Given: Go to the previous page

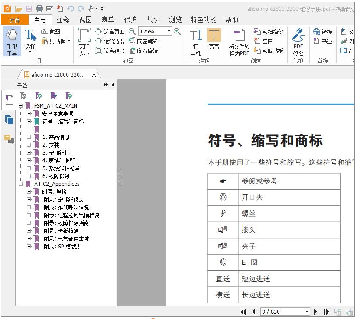Looking at the screenshot, I should click(253, 312).
